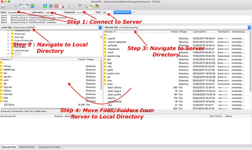Expand the MAMP tree node
The image size is (252, 150).
(x=8, y=54)
